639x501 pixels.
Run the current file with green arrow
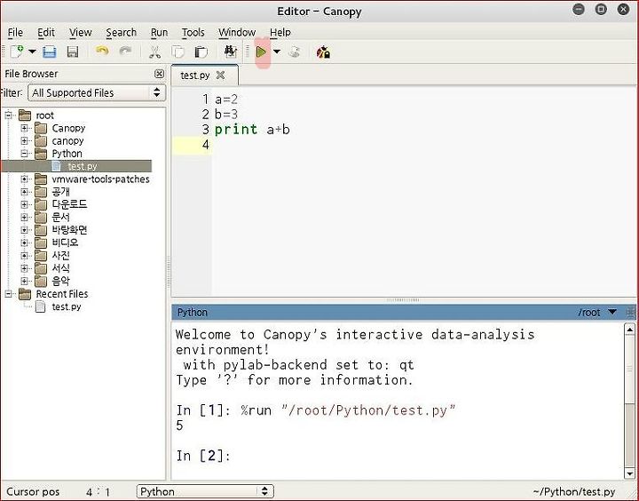[261, 52]
